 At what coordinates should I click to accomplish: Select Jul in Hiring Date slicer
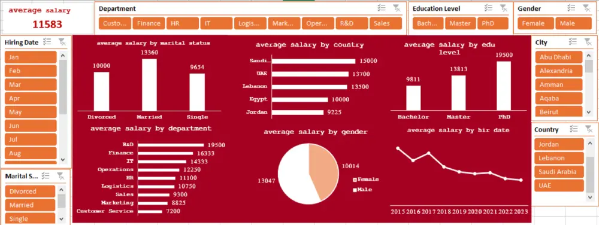(x=31, y=139)
